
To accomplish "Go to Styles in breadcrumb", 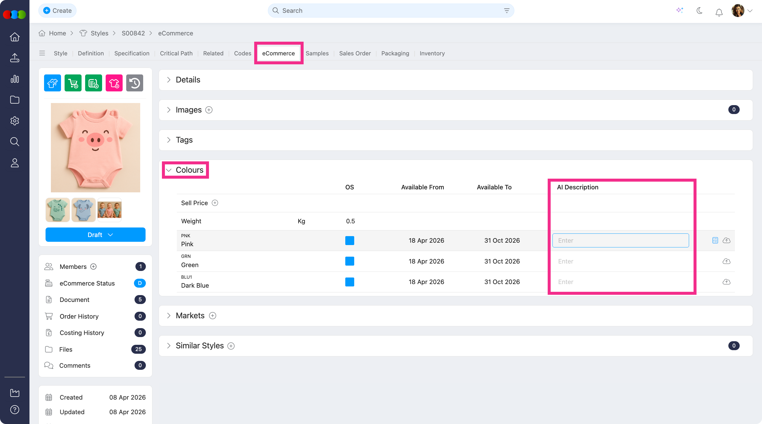I will click(99, 33).
